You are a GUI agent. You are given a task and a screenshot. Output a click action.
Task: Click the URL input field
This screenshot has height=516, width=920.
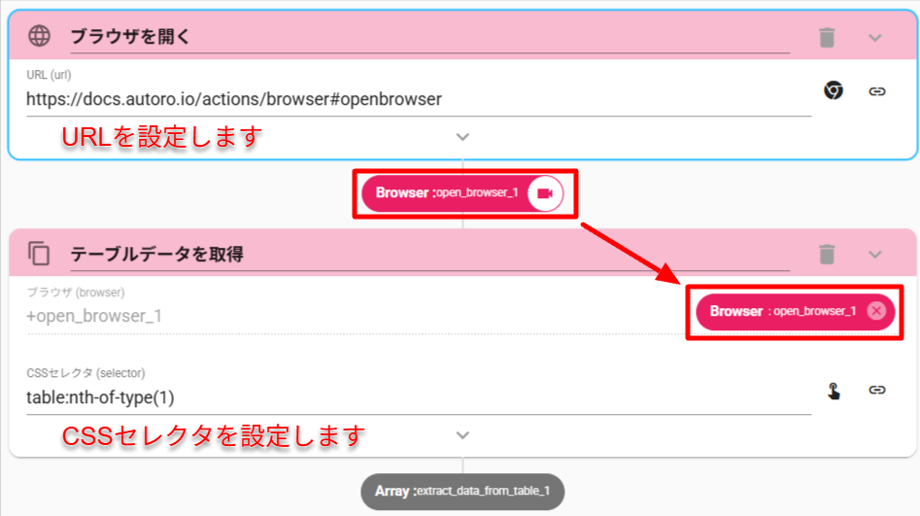(418, 99)
